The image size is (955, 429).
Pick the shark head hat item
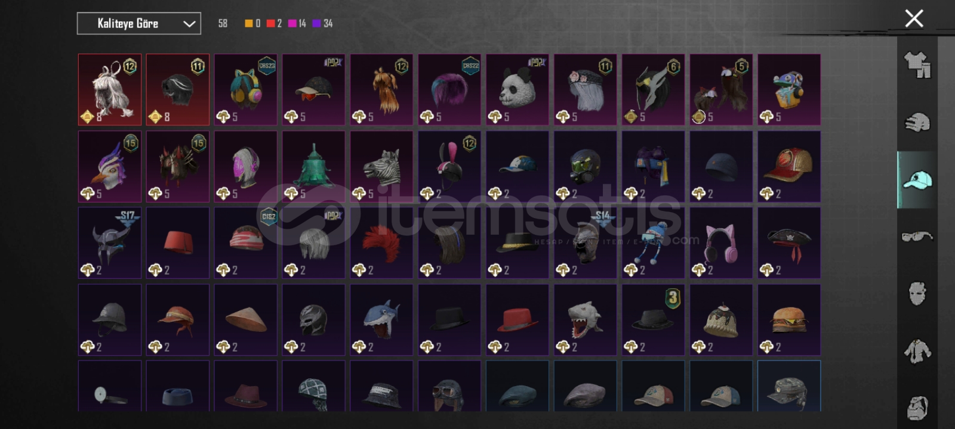[381, 319]
